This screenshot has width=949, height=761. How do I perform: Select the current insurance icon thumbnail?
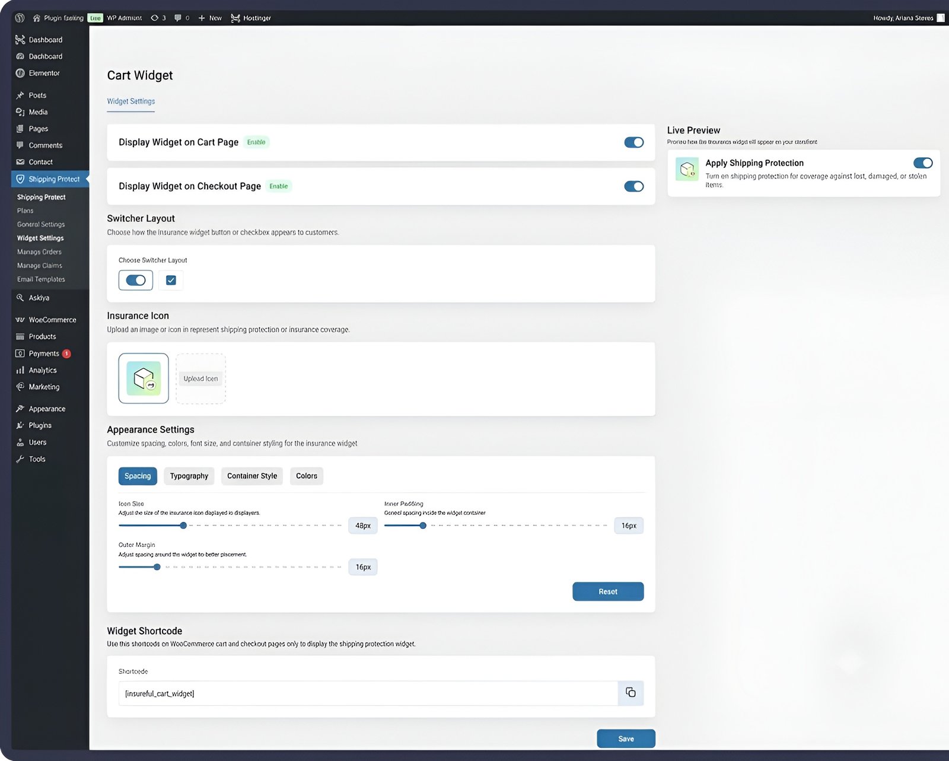point(144,378)
